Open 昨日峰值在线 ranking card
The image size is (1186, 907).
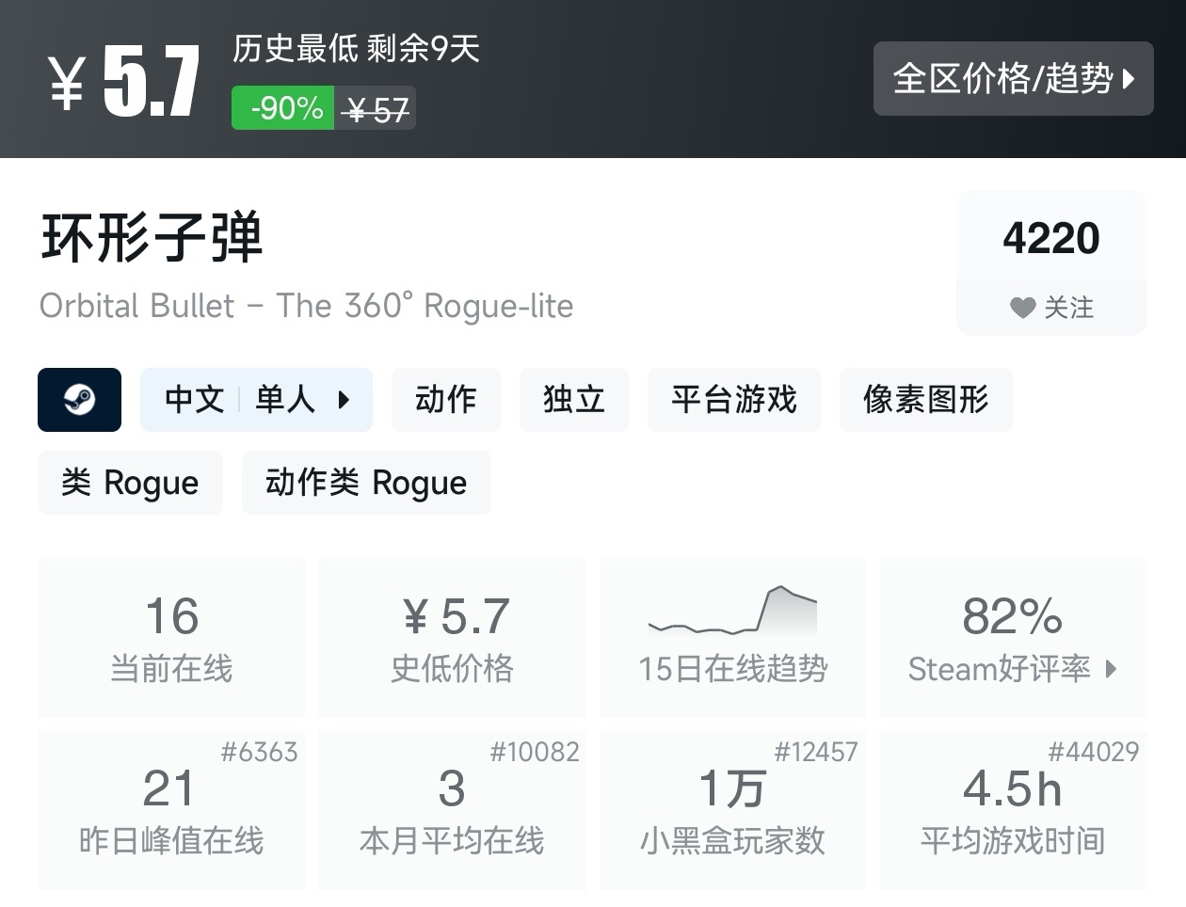click(x=171, y=809)
